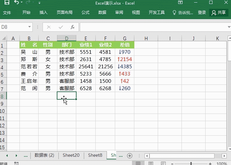Switch to Sheet20 sheet
This screenshot has height=165, width=231.
71,155
